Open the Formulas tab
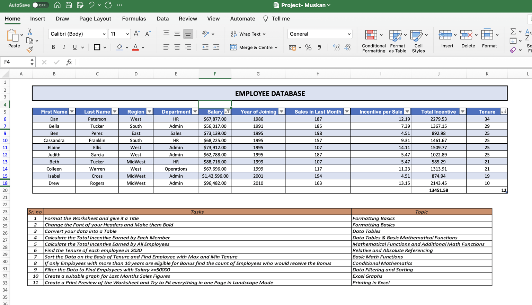 pyautogui.click(x=134, y=19)
